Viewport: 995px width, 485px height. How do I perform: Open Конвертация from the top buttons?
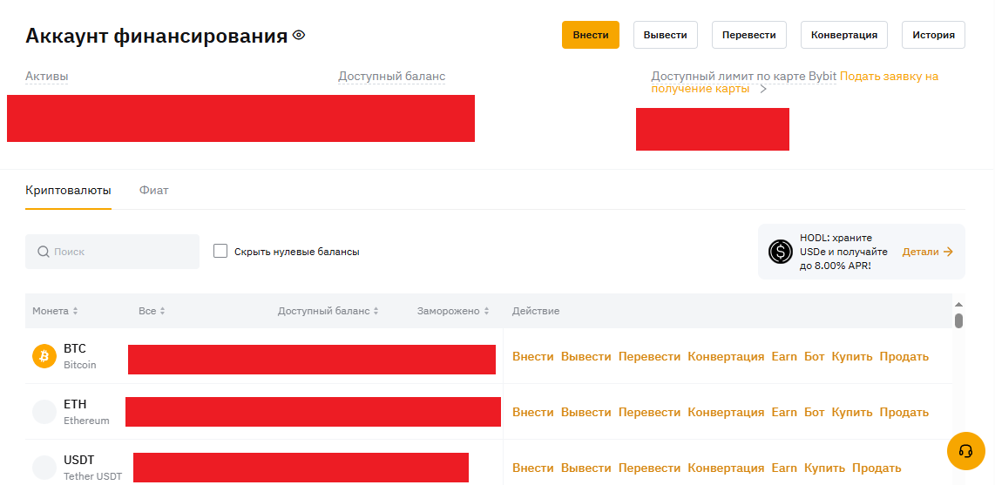pyautogui.click(x=844, y=35)
